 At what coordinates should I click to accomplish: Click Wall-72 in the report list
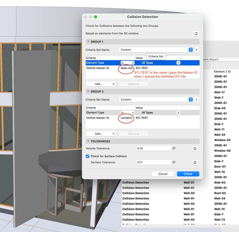(x=220, y=220)
